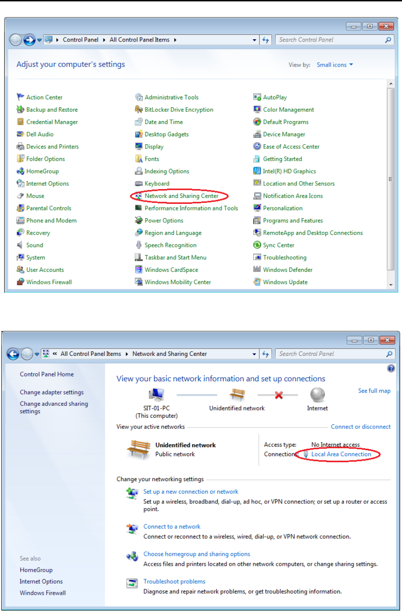Screen dimensions: 402x611
Task: Open Choose homegroup and sharing options
Action: tap(197, 554)
